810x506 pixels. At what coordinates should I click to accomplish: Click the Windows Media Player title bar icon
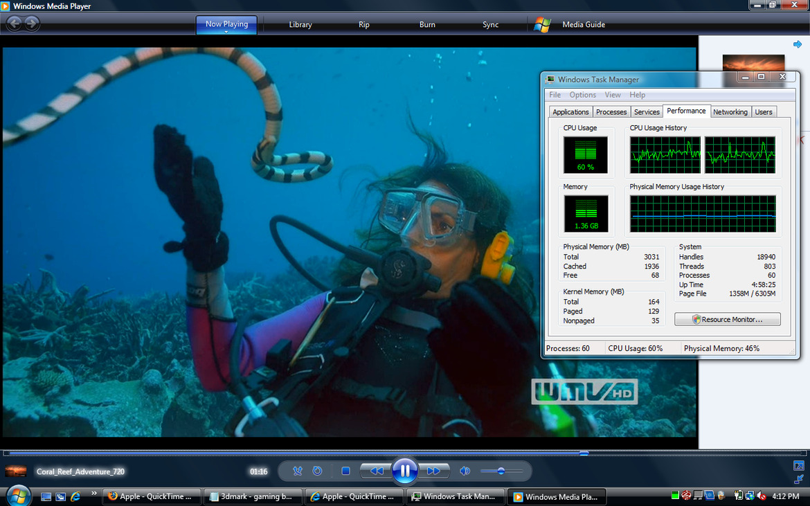5,6
